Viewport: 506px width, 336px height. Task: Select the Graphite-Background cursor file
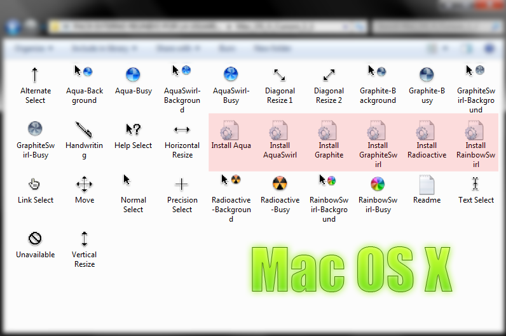click(x=378, y=85)
